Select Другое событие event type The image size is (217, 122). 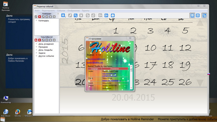pos(46,56)
